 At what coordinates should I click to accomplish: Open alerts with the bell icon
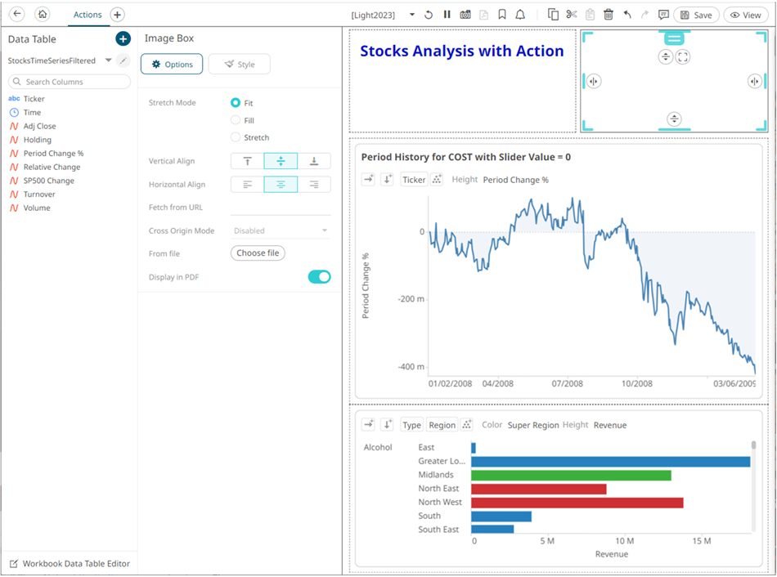(520, 15)
